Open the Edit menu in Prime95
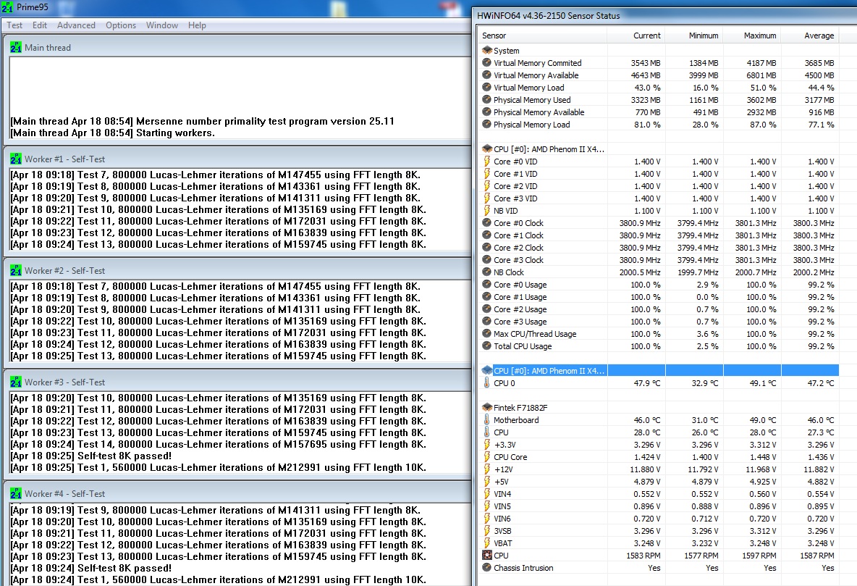The height and width of the screenshot is (586, 857). pyautogui.click(x=39, y=25)
